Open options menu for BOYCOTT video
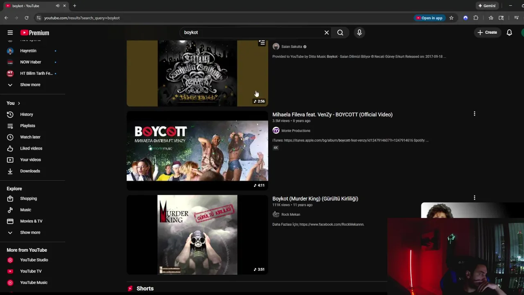This screenshot has height=295, width=524. click(x=474, y=114)
